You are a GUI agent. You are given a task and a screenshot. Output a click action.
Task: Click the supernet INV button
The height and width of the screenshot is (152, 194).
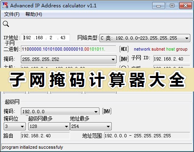pyautogui.click(x=107, y=111)
